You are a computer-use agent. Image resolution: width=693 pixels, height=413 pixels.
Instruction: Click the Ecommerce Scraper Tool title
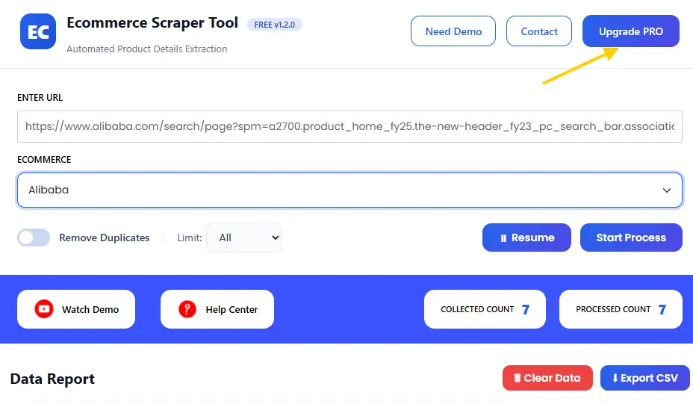pos(152,22)
